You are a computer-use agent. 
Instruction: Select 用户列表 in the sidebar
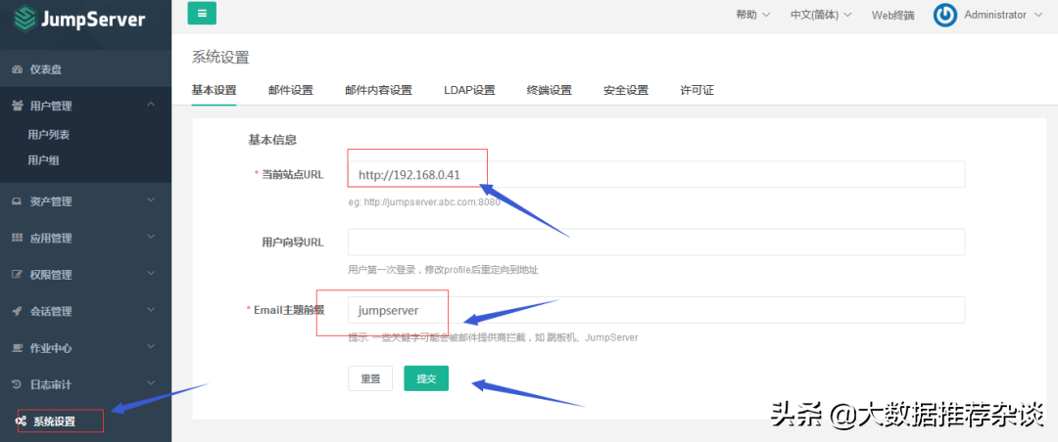[x=49, y=135]
